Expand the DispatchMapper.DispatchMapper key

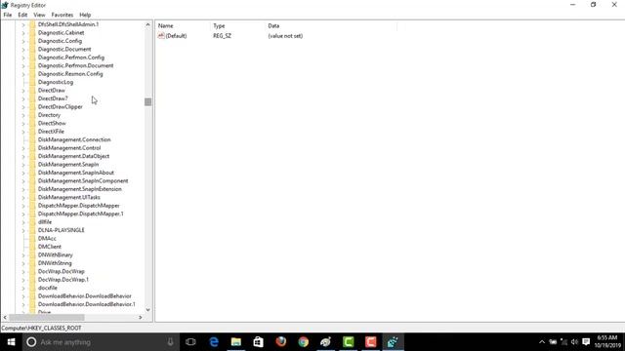coord(23,206)
